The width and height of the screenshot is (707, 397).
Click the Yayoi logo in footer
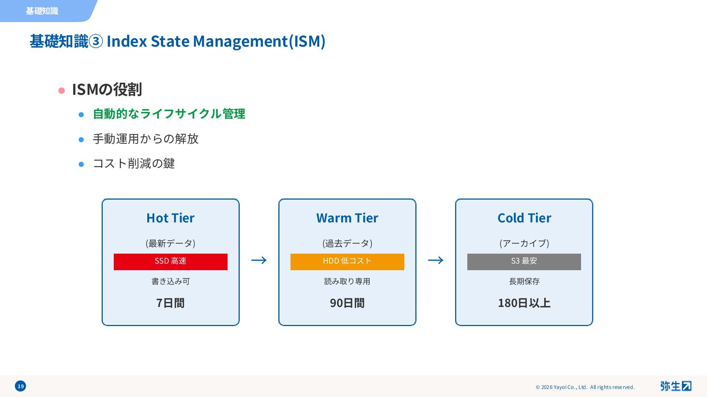(675, 386)
